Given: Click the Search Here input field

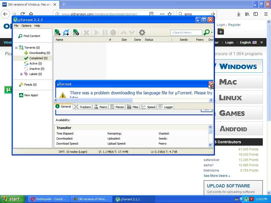Looking at the screenshot, I should 186,33.
